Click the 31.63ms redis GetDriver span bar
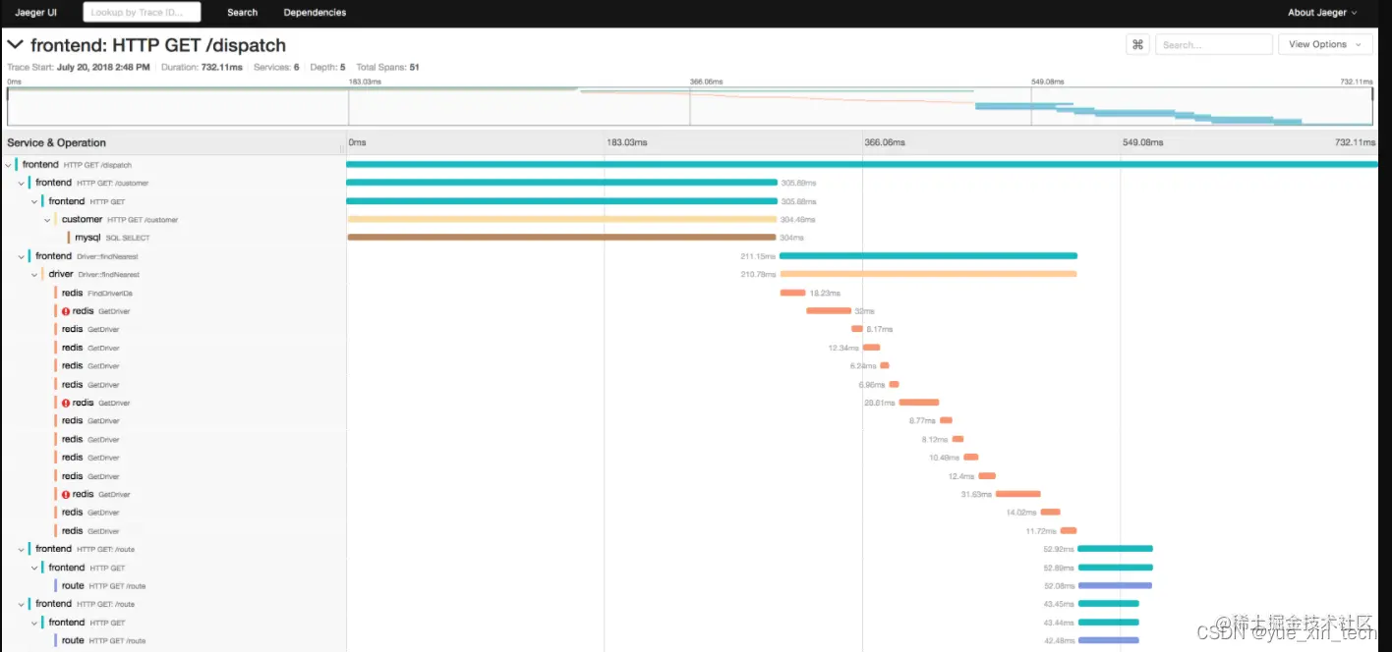This screenshot has height=652, width=1392. click(1017, 494)
